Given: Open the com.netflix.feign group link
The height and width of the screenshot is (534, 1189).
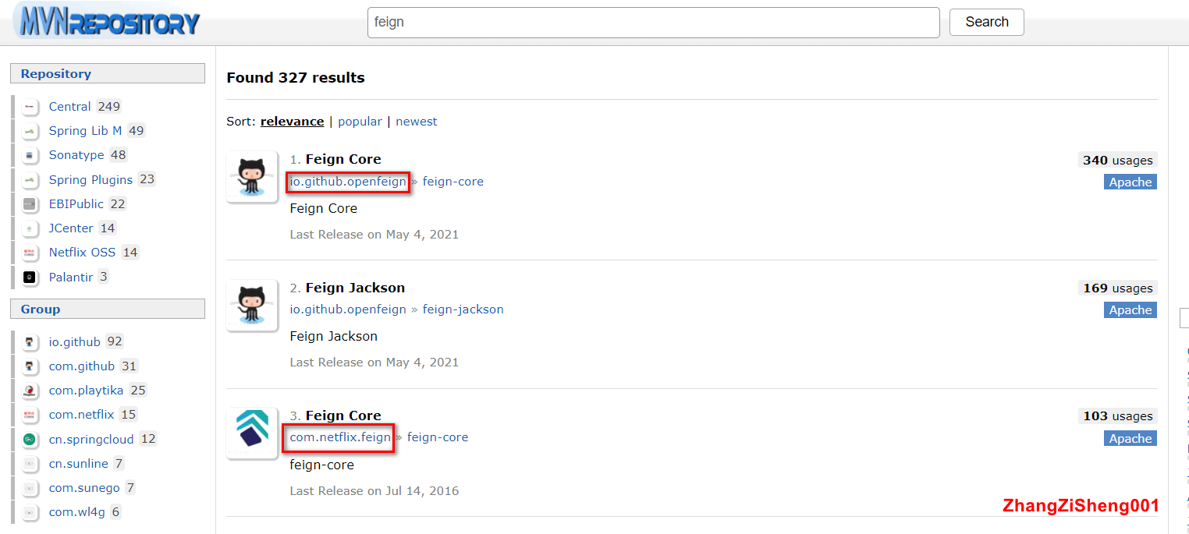Looking at the screenshot, I should 340,437.
